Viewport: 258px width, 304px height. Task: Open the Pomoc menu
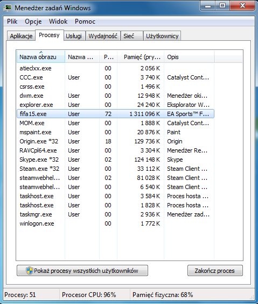pos(85,21)
